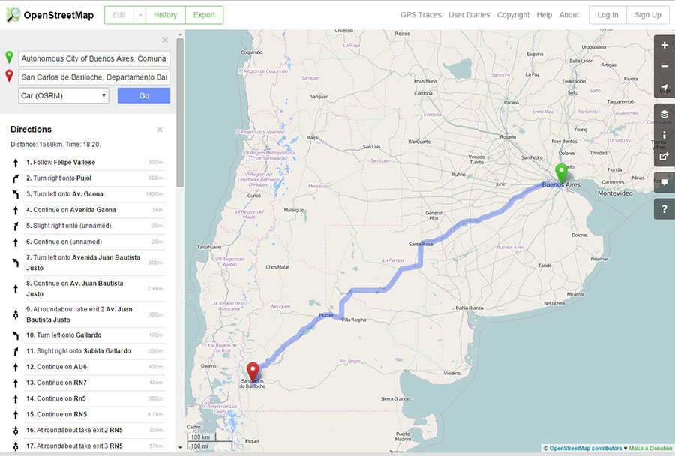Click the green start marker on Buenos Aires
675x456 pixels.
point(561,173)
